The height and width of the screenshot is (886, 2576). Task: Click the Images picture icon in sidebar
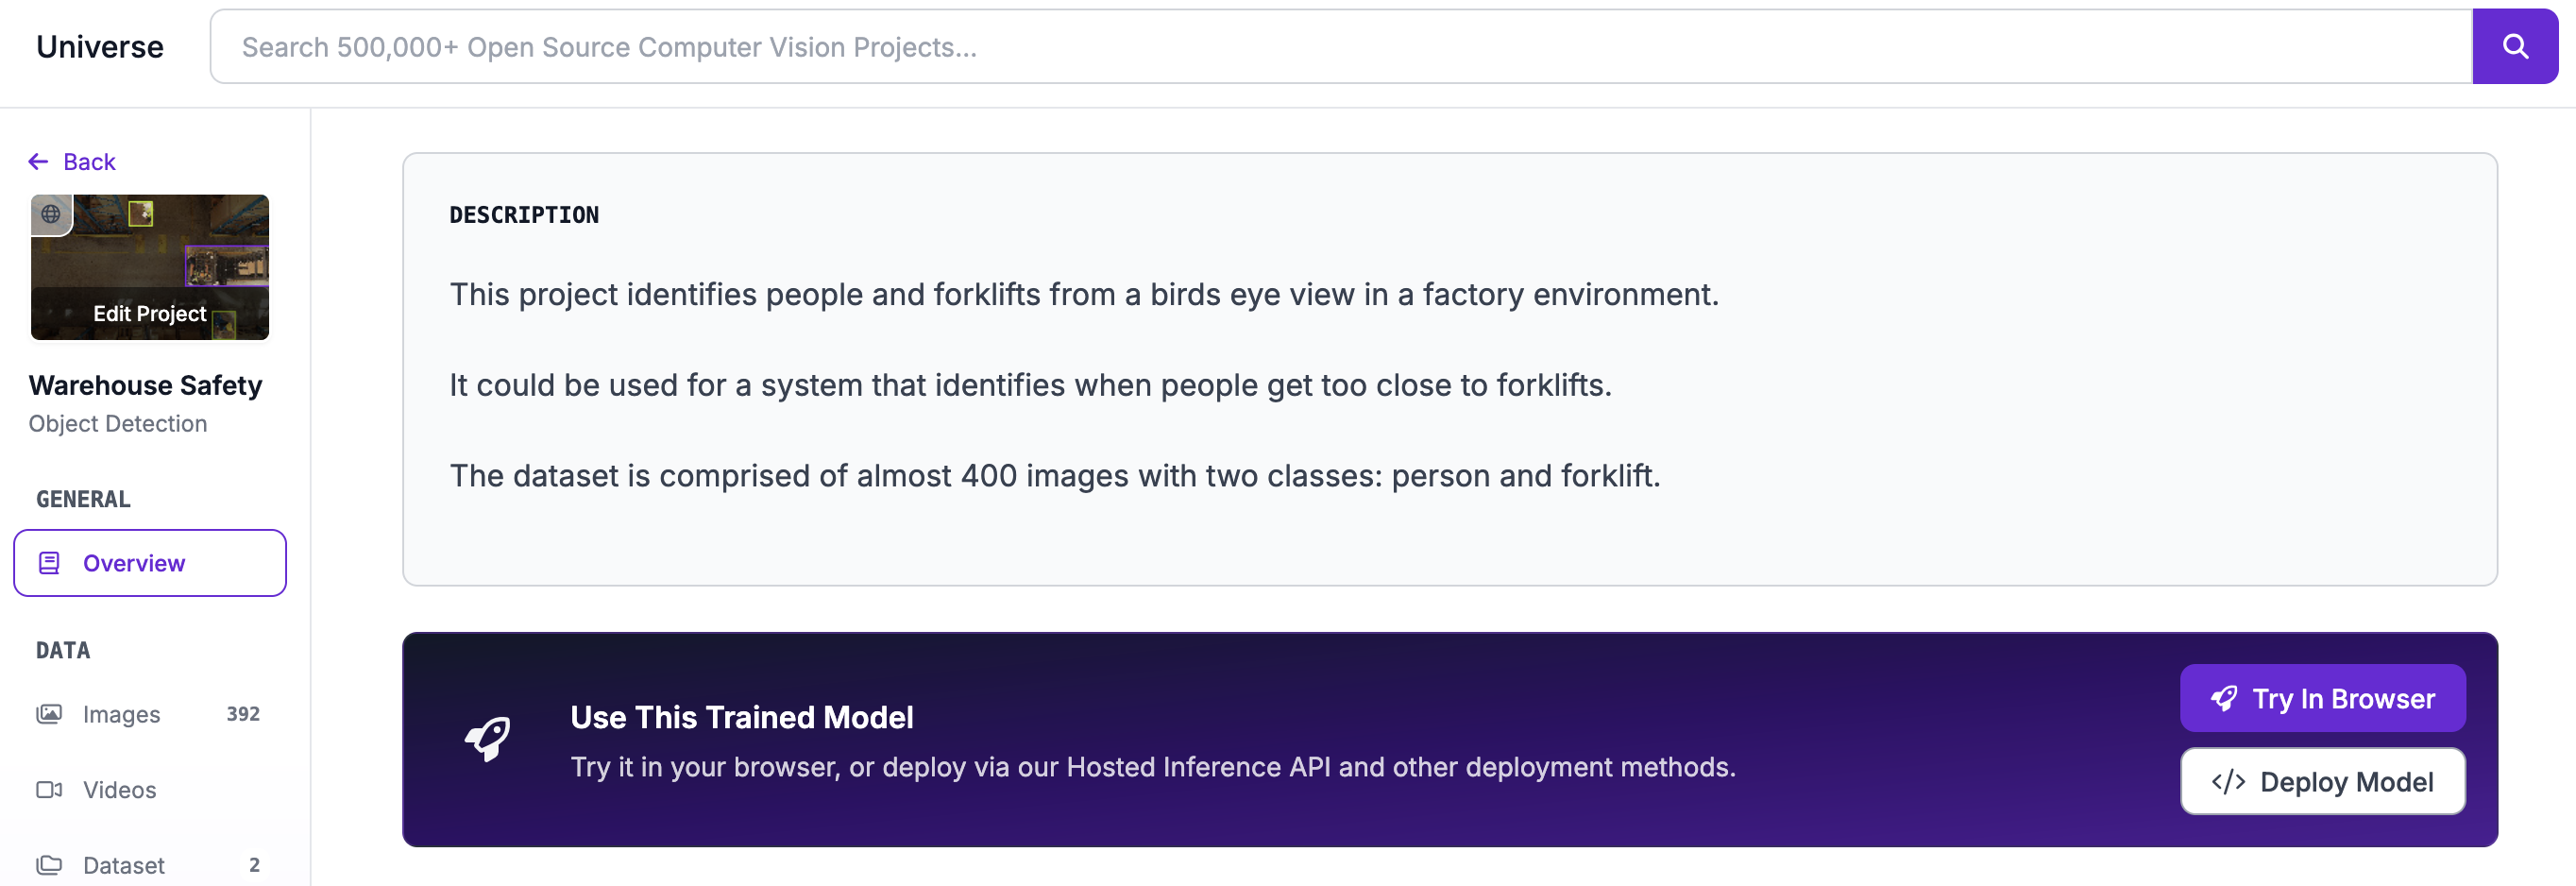coord(50,714)
